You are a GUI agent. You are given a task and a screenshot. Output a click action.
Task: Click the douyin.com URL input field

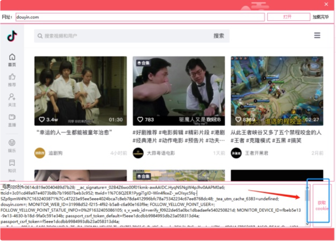click(x=140, y=17)
